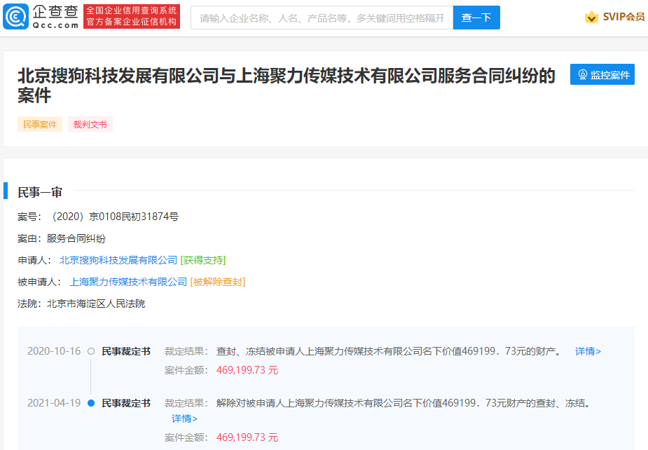The height and width of the screenshot is (450, 648).
Task: Select the 民事案件 tag
Action: (40, 124)
